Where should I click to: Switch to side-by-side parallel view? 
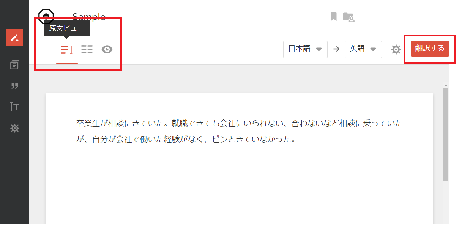coord(87,49)
